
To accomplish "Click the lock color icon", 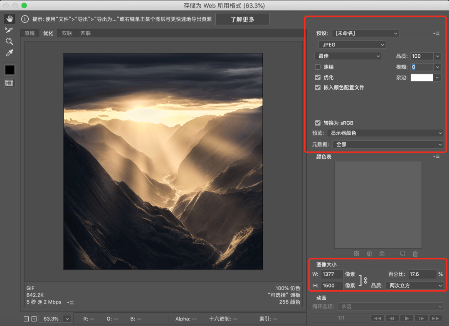I will (382, 253).
